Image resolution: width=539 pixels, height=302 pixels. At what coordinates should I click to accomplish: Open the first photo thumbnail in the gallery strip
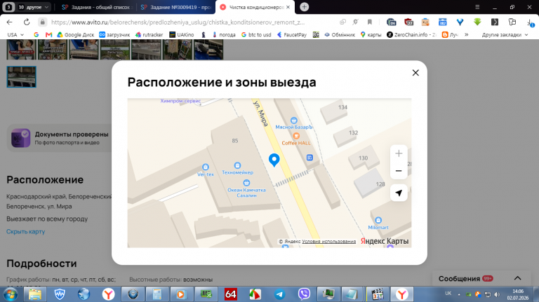pyautogui.click(x=21, y=50)
